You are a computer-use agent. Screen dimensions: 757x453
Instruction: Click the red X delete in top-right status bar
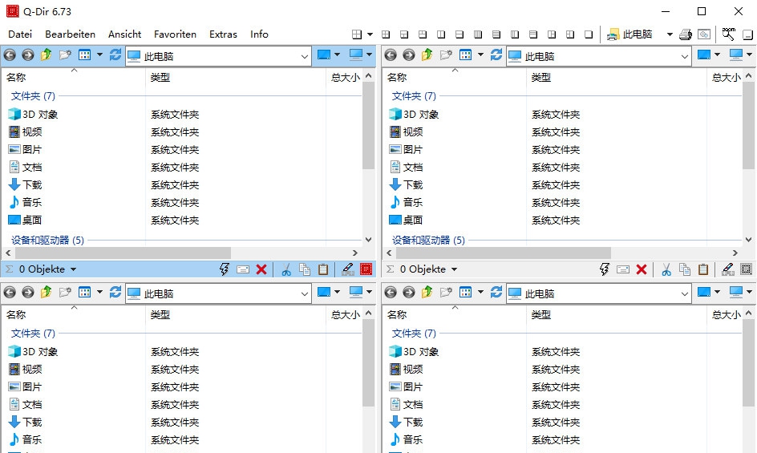[642, 269]
